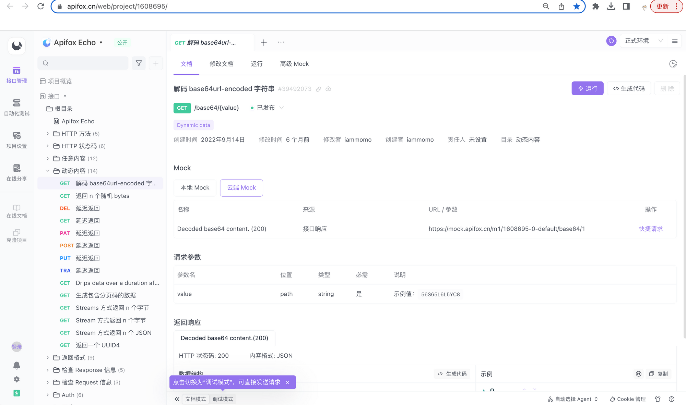
Task: Switch to the 运行 tab
Action: coord(257,64)
